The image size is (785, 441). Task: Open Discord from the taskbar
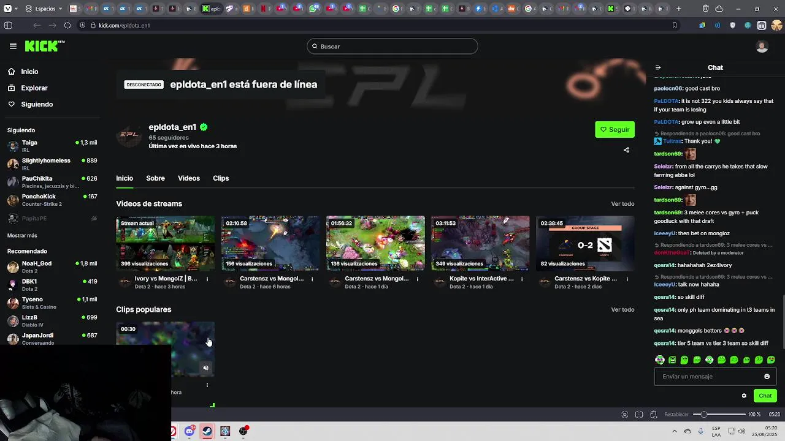[x=190, y=431]
